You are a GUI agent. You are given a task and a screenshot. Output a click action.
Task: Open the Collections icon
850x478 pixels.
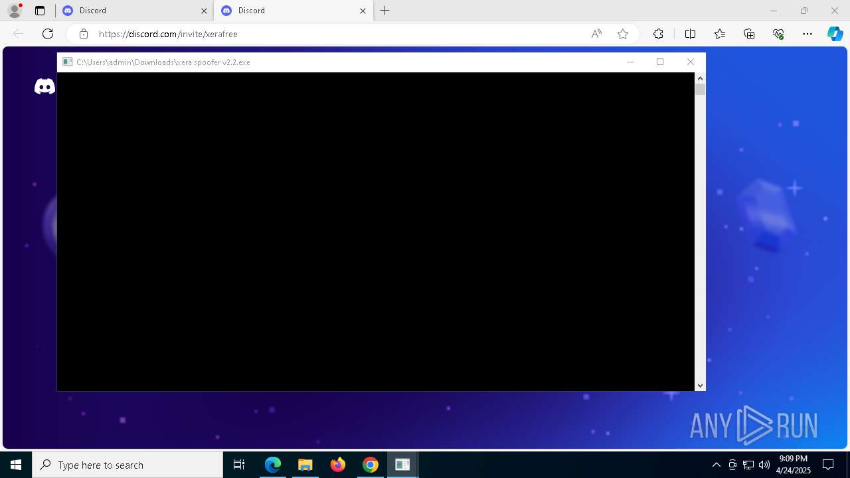tap(749, 34)
